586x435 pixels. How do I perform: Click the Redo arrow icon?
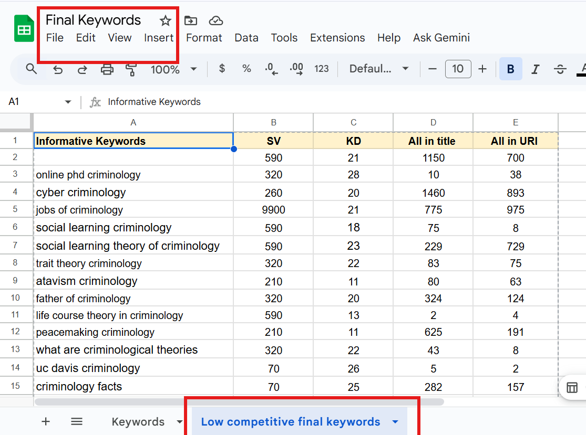click(x=83, y=69)
